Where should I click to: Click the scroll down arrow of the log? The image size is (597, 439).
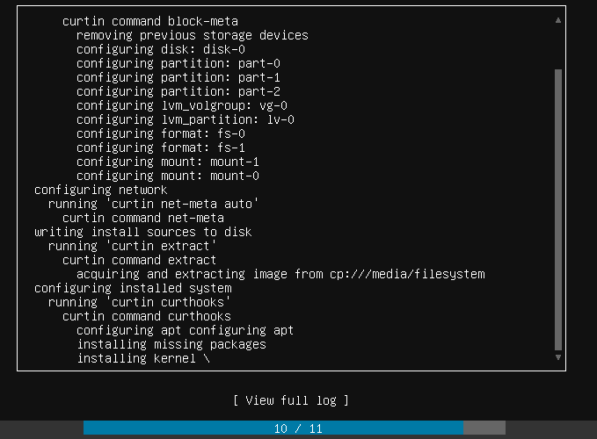[x=557, y=358]
